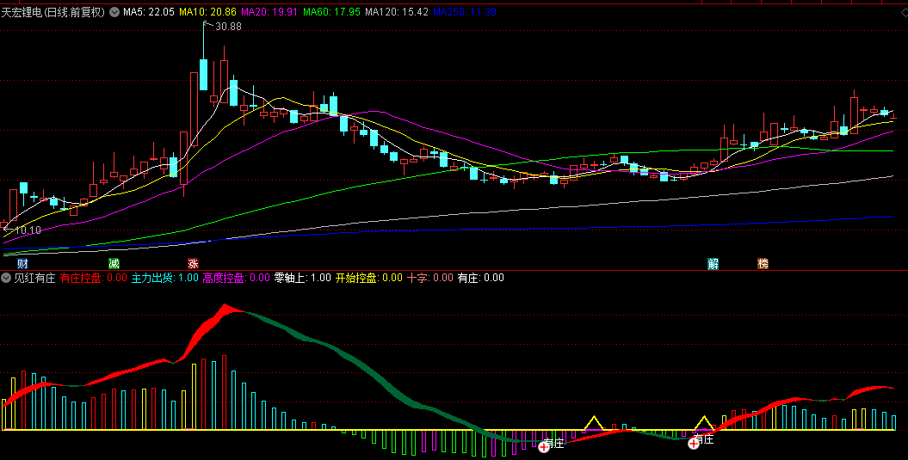The width and height of the screenshot is (908, 460).
Task: Click the tall cyan candlestick below 30.88 peak
Action: (203, 74)
